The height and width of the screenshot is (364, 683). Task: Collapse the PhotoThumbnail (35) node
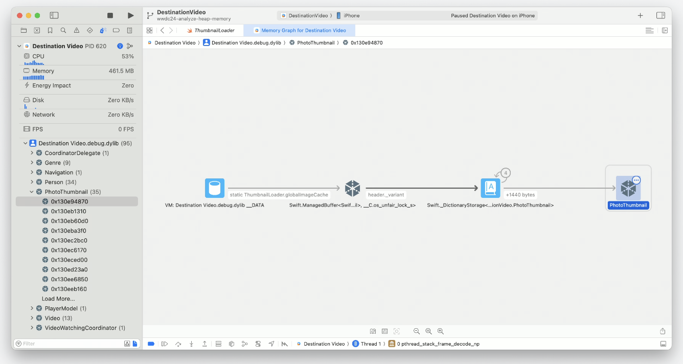pyautogui.click(x=32, y=192)
